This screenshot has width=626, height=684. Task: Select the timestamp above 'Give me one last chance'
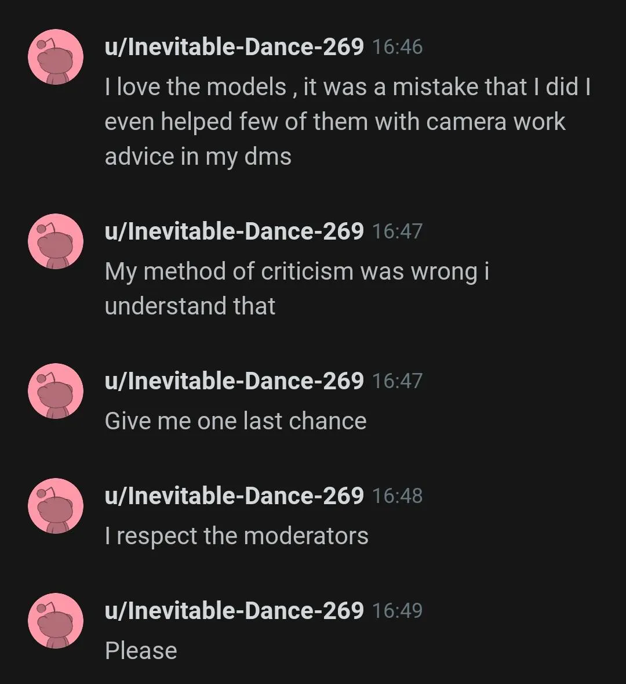[x=397, y=381]
